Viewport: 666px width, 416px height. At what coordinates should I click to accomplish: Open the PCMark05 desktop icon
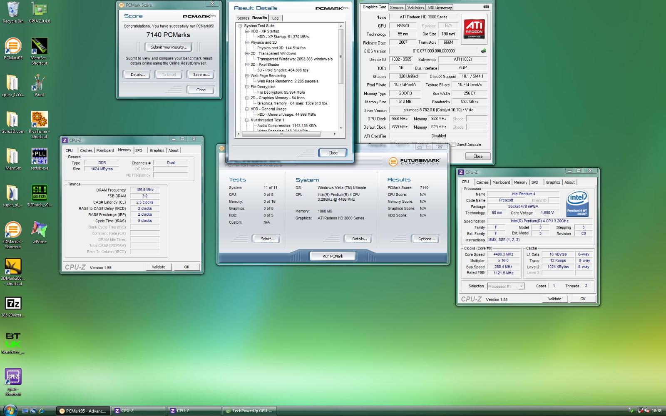(13, 49)
